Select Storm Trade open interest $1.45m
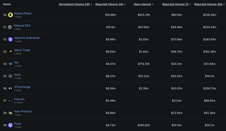226x131 pixels. click(144, 52)
